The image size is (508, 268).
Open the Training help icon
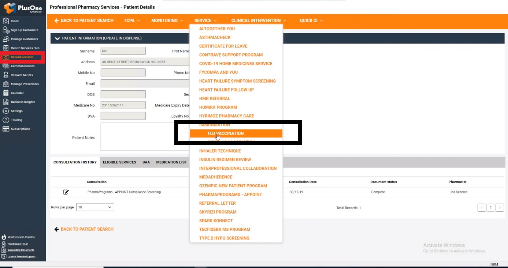point(5,120)
